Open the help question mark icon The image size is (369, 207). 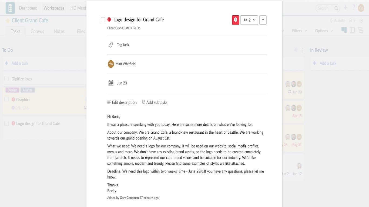coord(354,8)
